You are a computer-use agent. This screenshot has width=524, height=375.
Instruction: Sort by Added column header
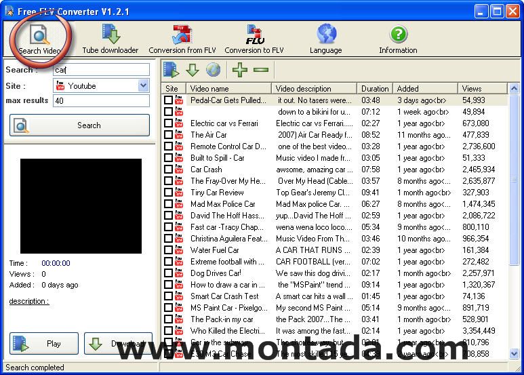pyautogui.click(x=425, y=89)
